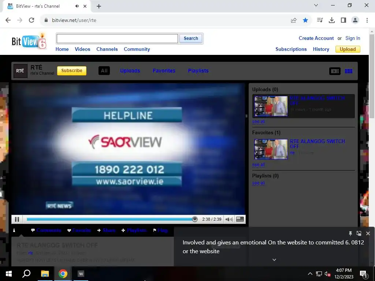
Task: Open Community navigation link
Action: point(137,49)
